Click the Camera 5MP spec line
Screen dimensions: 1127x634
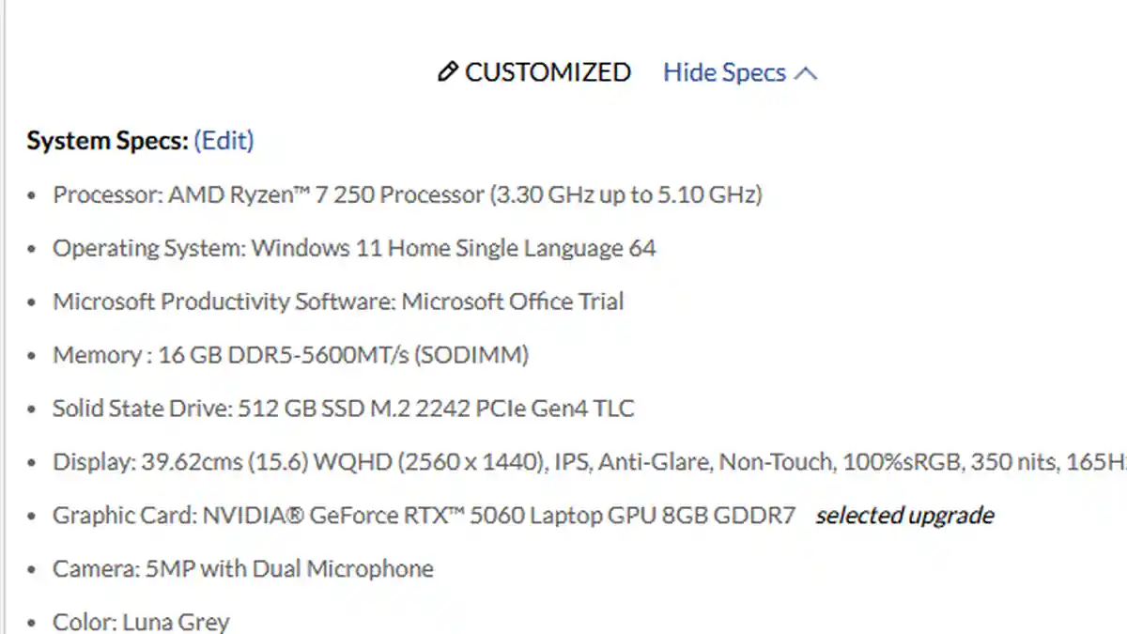(x=242, y=569)
